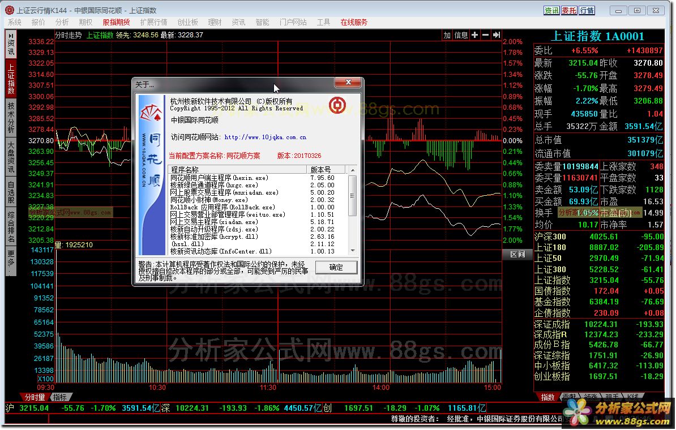Screen dimensions: 676x430
Task: Open the red 股指期货 menu
Action: click(116, 22)
